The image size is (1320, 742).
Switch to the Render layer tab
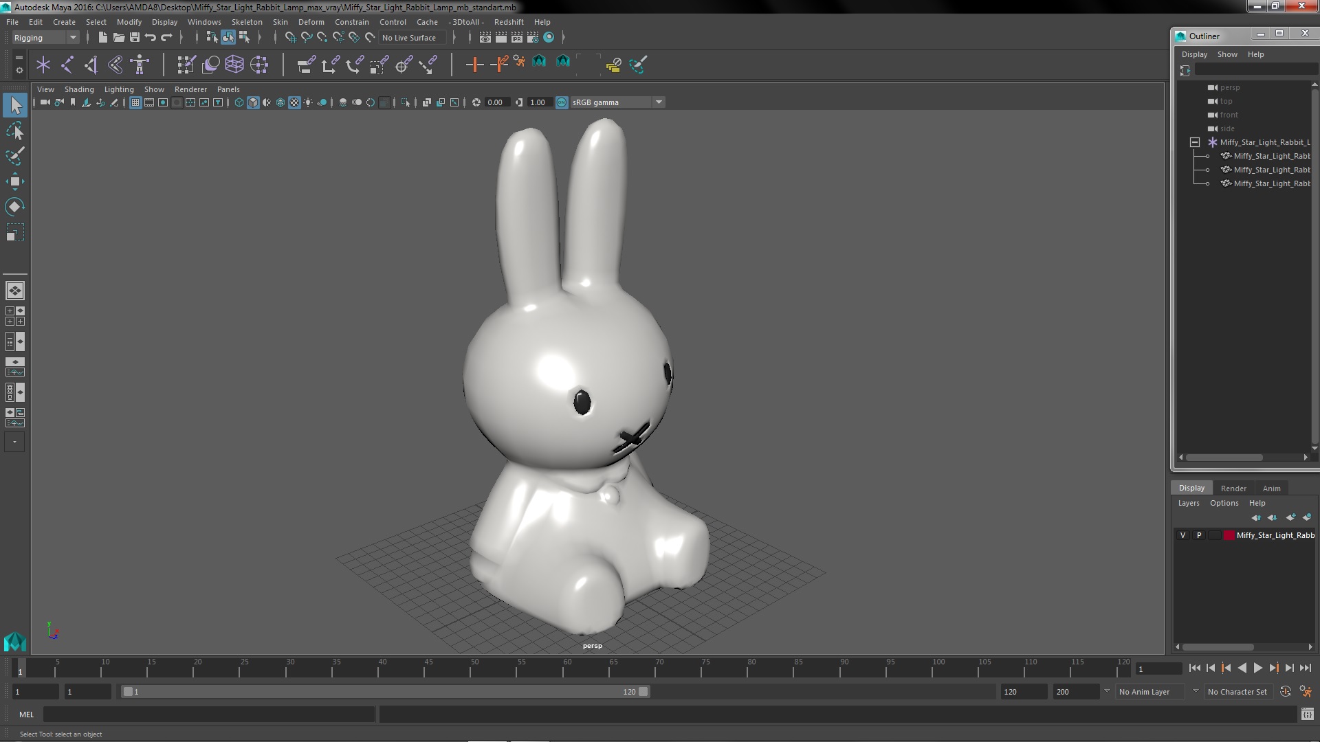[1233, 488]
